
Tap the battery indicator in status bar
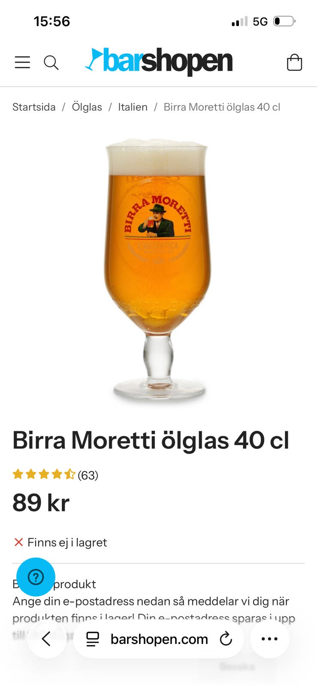284,21
